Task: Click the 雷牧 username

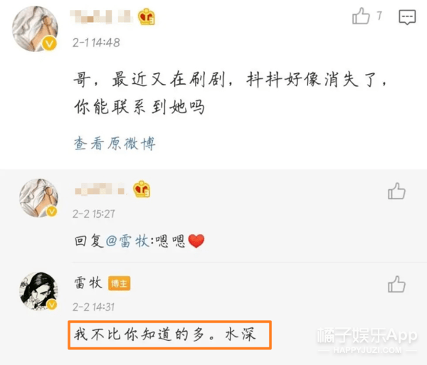Action: coord(88,282)
